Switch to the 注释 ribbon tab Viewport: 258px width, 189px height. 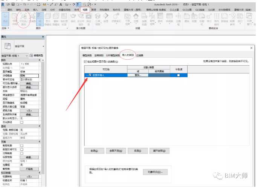(44, 10)
